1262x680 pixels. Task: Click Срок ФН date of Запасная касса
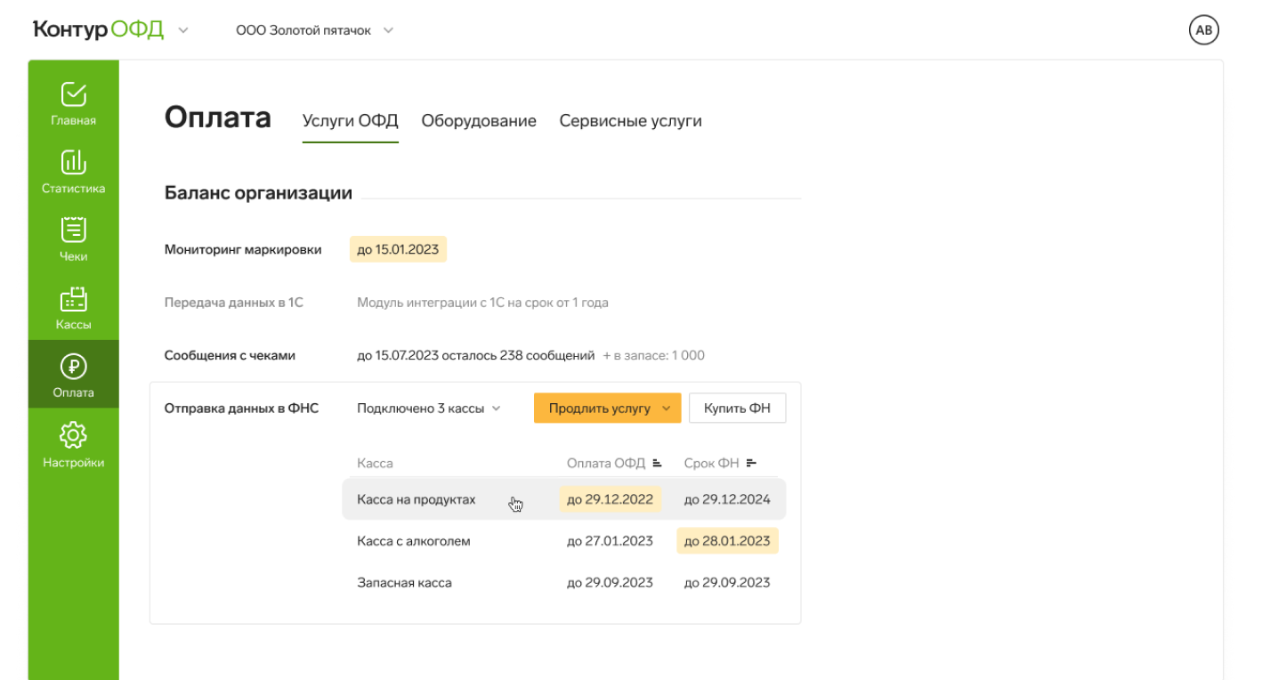[x=727, y=583]
